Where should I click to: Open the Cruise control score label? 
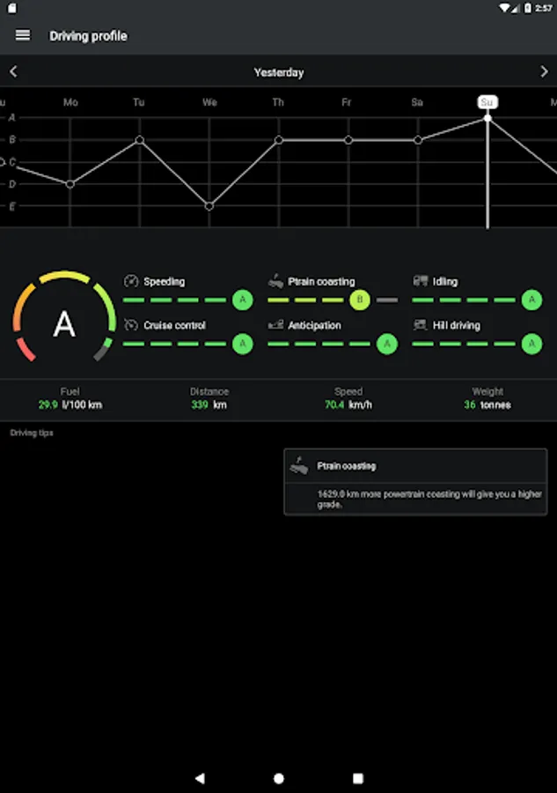[174, 325]
